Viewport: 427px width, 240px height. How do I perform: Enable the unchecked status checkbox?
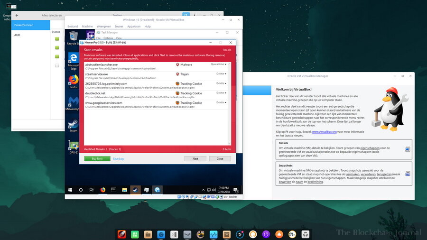[x=57, y=65]
